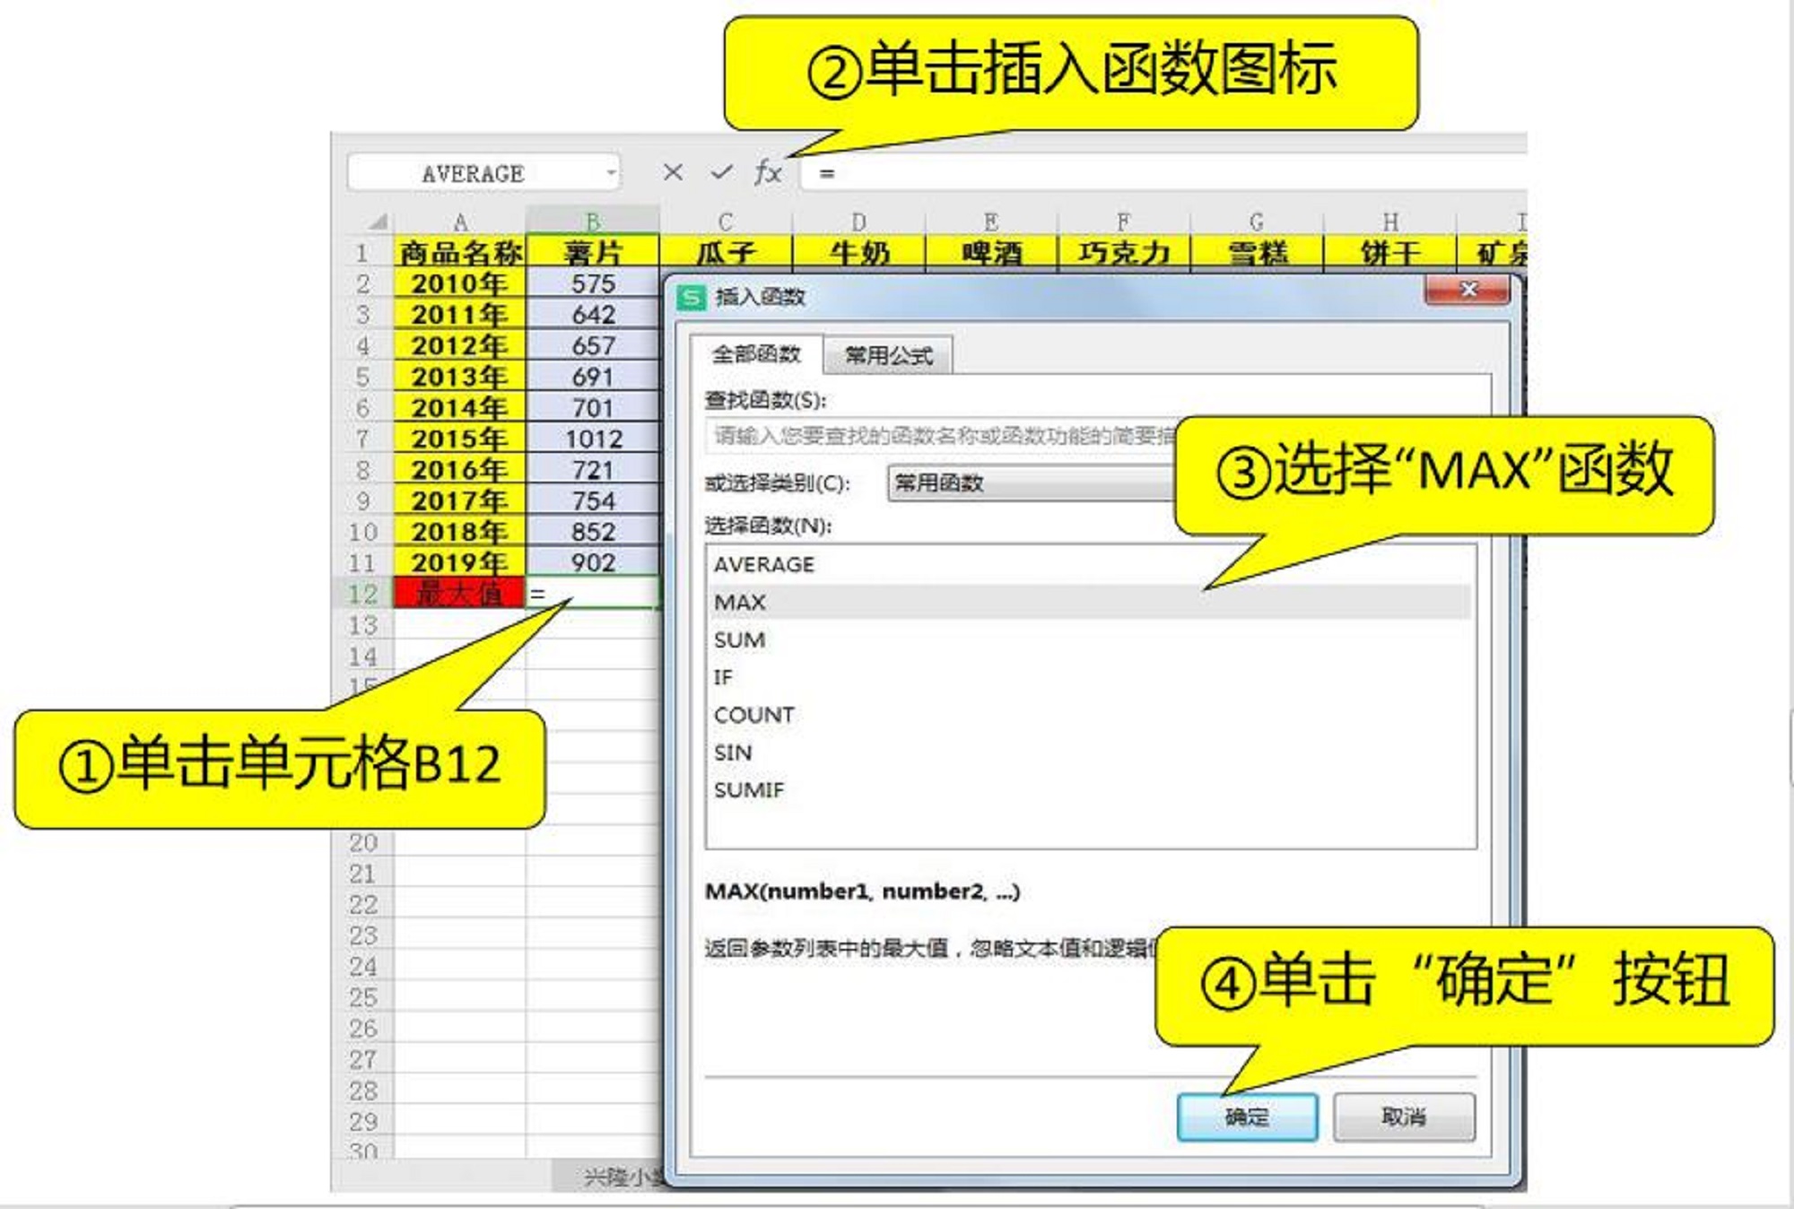1794x1209 pixels.
Task: Open the Name Box dropdown showing AVERAGE
Action: click(x=611, y=173)
